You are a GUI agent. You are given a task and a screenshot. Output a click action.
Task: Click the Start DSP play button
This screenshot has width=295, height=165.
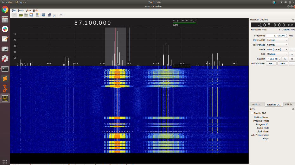click(x=14, y=15)
